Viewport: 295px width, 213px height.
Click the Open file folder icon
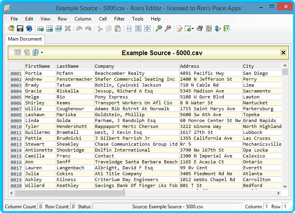pyautogui.click(x=11, y=28)
